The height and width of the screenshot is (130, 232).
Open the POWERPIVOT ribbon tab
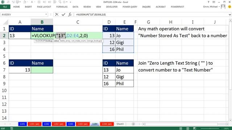click(x=177, y=7)
